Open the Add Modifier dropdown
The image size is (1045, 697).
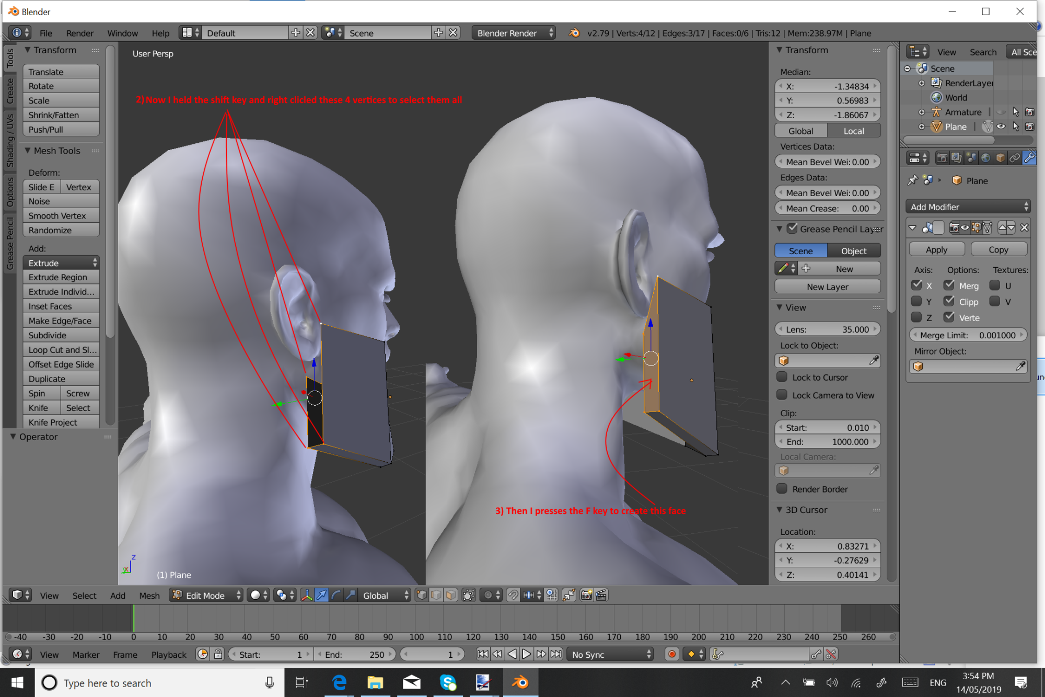click(968, 207)
